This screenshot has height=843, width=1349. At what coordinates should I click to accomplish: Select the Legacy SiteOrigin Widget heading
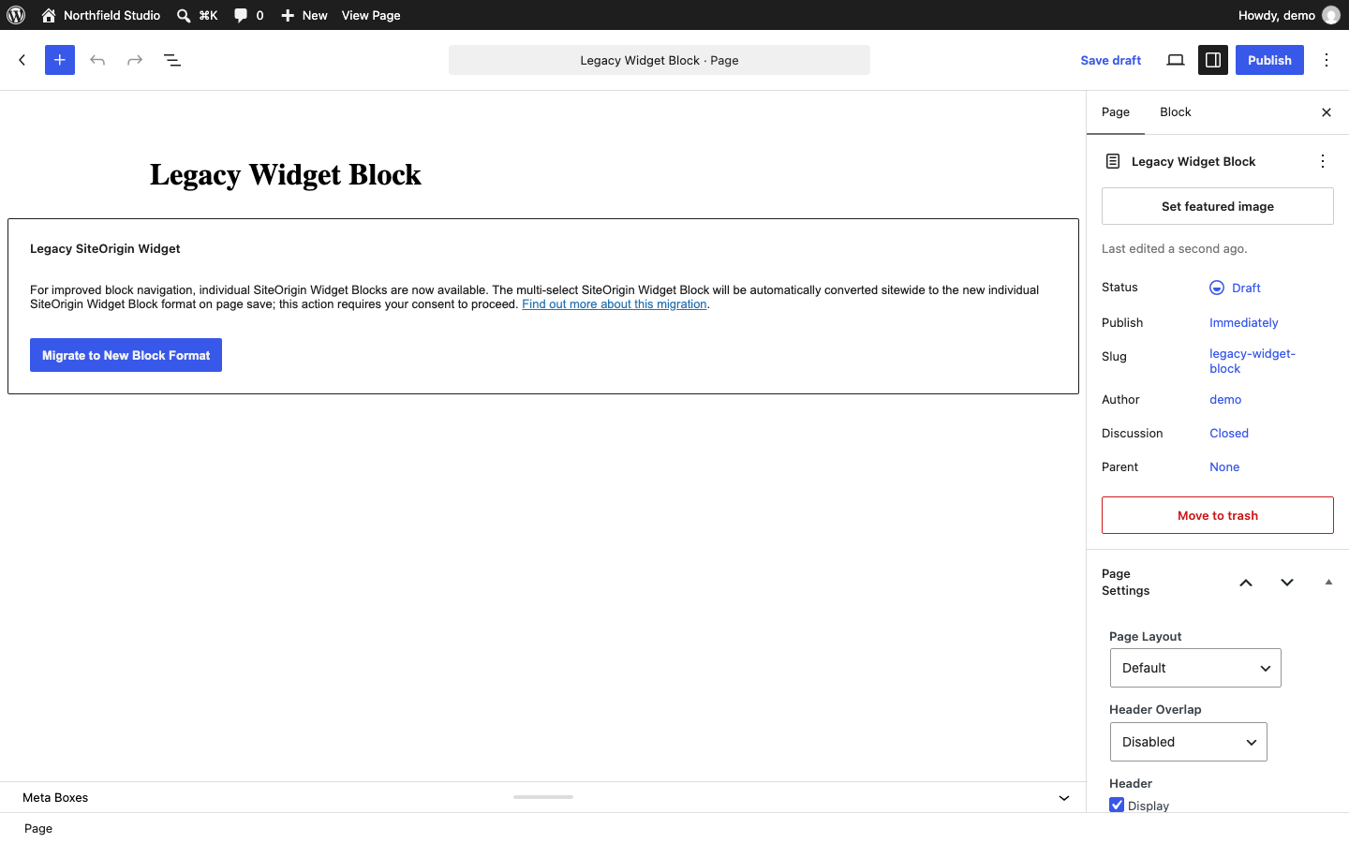pos(105,248)
